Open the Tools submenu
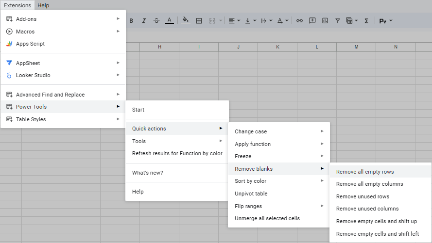This screenshot has width=432, height=243. 177,141
